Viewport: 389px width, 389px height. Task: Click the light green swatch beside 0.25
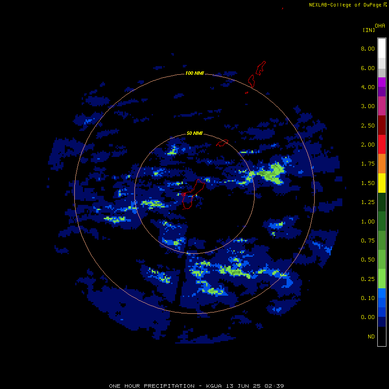[382, 279]
